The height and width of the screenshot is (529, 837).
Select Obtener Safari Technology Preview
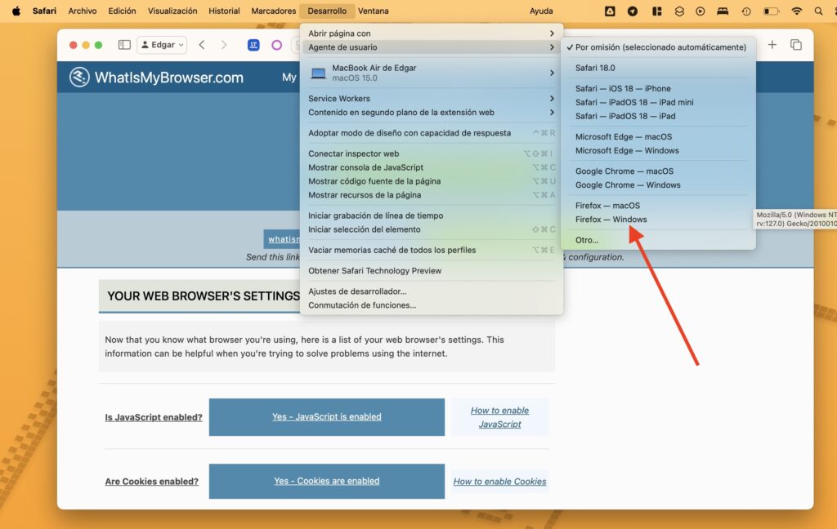pyautogui.click(x=432, y=271)
